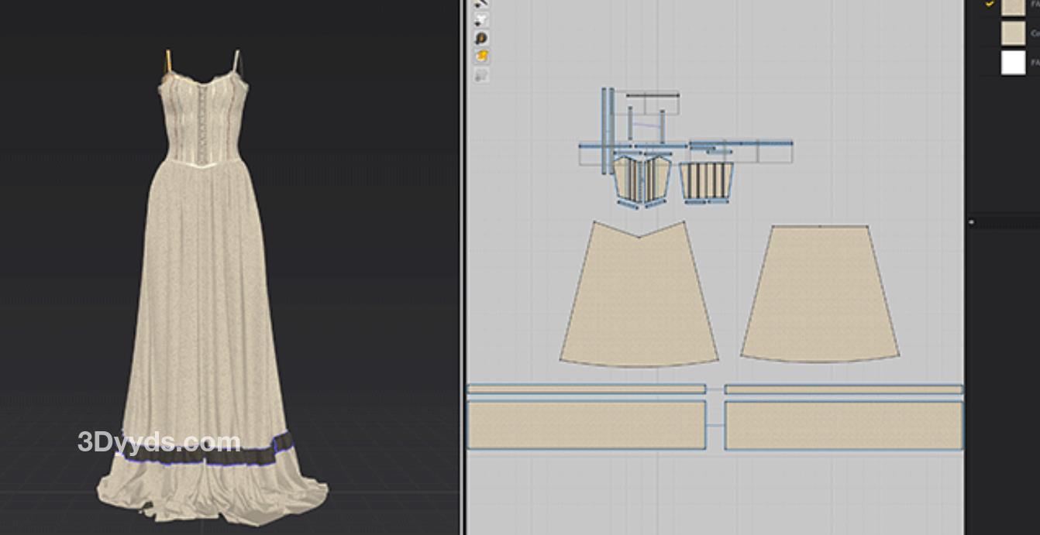Viewport: 1040px width, 535px height.
Task: Click the dark round icon with orange center
Action: pyautogui.click(x=481, y=38)
